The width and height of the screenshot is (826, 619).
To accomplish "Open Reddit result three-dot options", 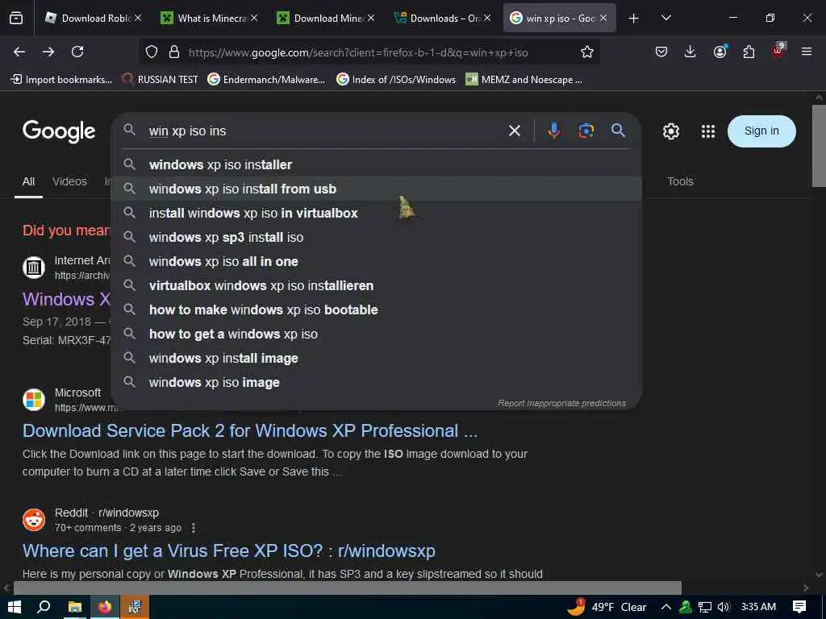I will pos(194,528).
